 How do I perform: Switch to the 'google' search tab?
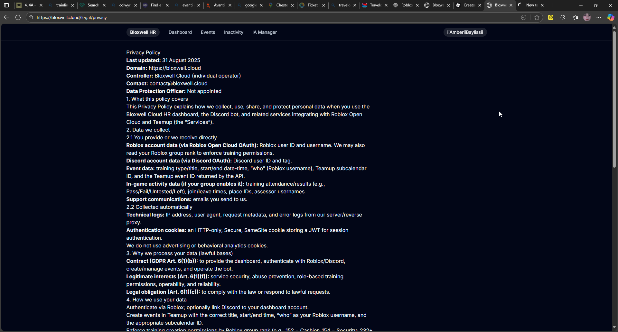[250, 5]
